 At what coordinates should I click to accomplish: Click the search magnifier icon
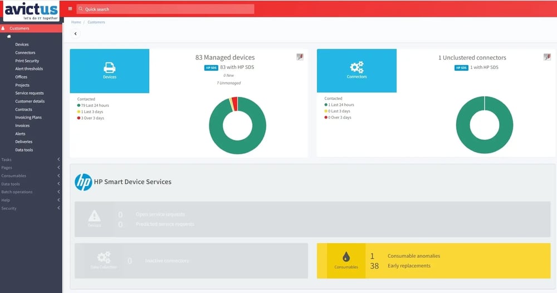tap(81, 9)
